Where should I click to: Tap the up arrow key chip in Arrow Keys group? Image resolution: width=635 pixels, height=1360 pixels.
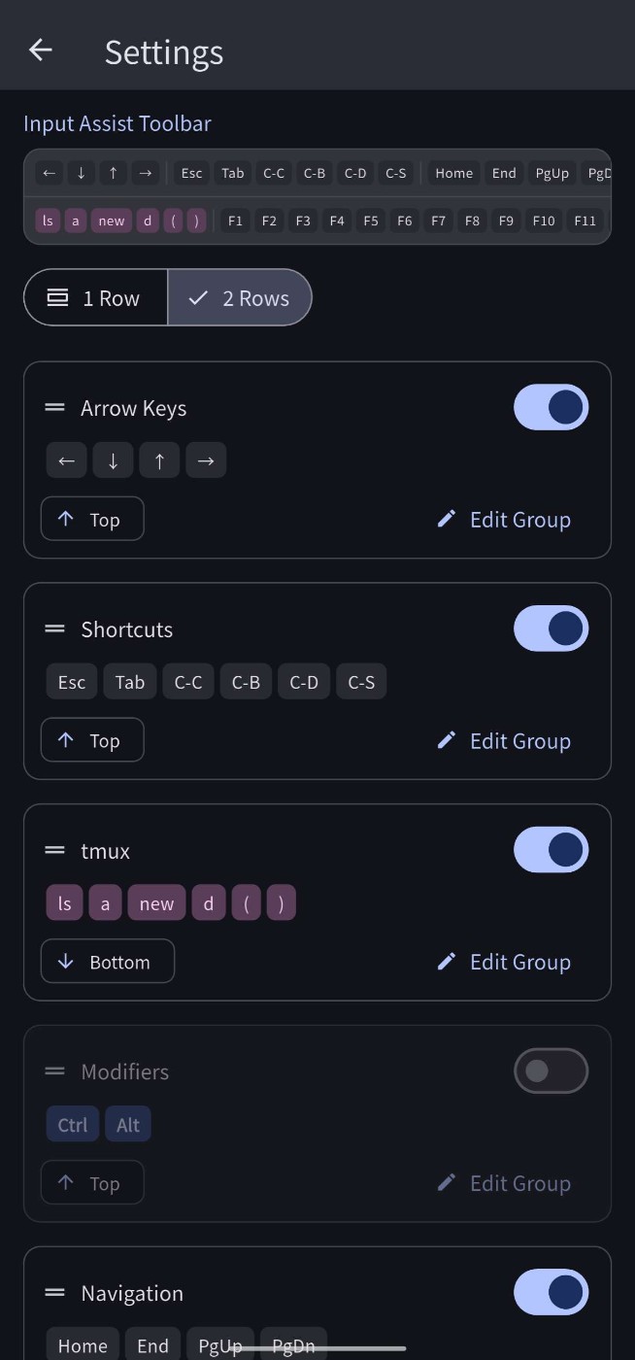(x=159, y=460)
